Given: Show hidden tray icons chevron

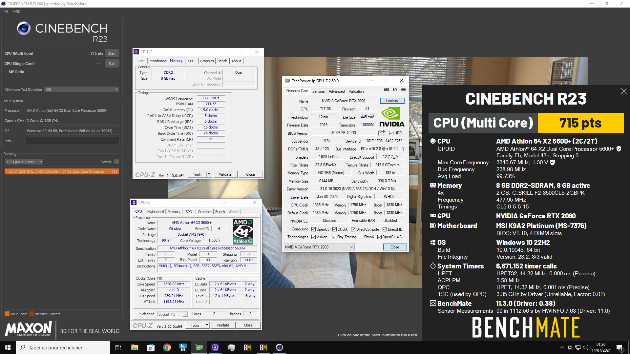Looking at the screenshot, I should point(562,347).
